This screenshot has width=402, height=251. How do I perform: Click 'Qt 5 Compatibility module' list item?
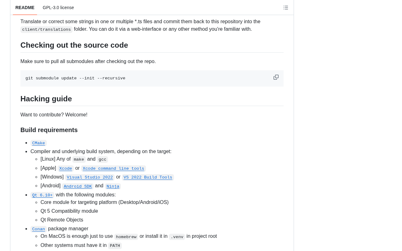click(x=69, y=211)
